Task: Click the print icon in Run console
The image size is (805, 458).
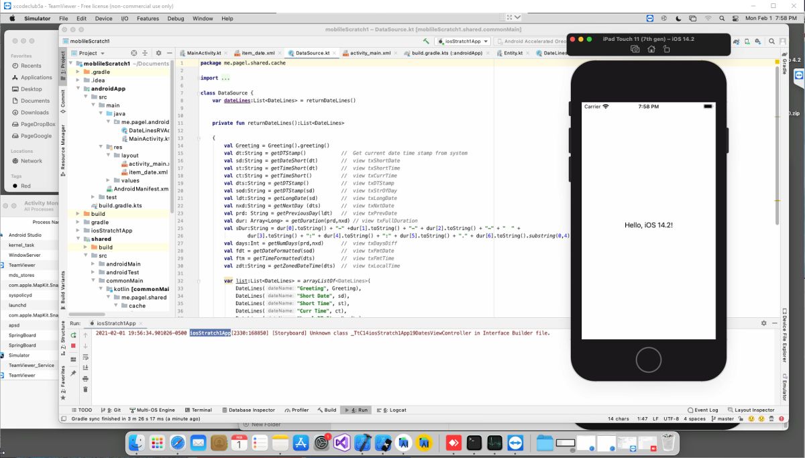Action: click(85, 379)
